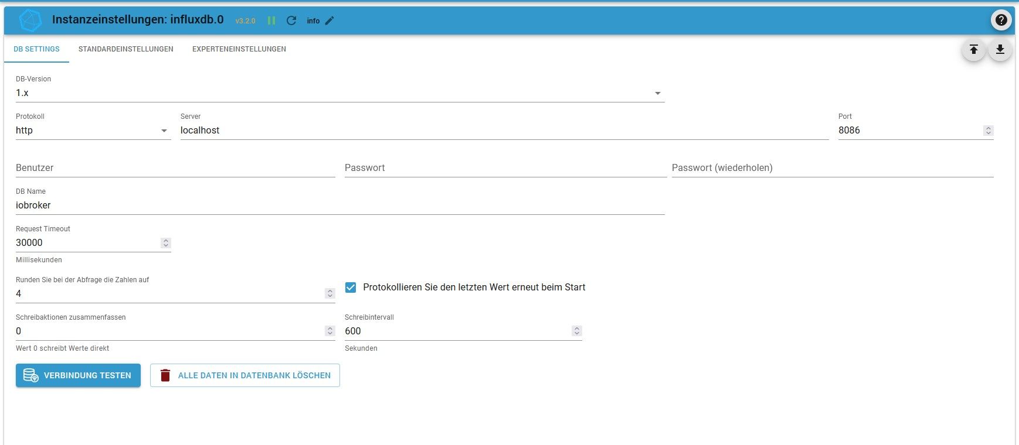Adjust the Schreibintervall stepper

point(577,331)
